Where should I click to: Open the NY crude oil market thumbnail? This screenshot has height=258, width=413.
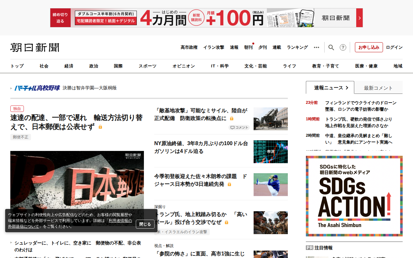[x=270, y=152]
